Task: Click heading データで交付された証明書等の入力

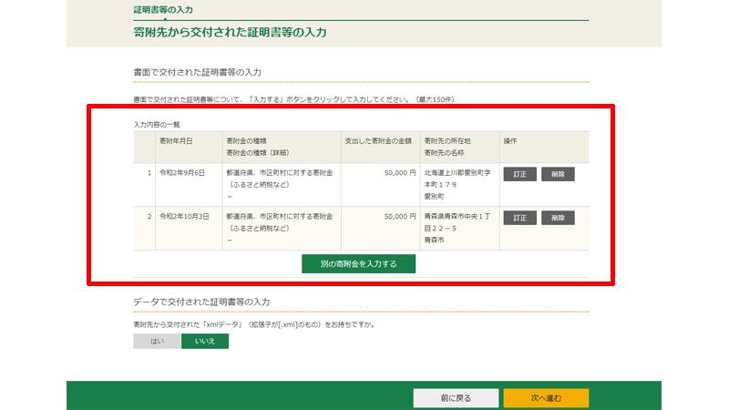Action: pyautogui.click(x=201, y=302)
